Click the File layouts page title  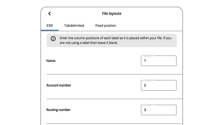click(x=111, y=14)
